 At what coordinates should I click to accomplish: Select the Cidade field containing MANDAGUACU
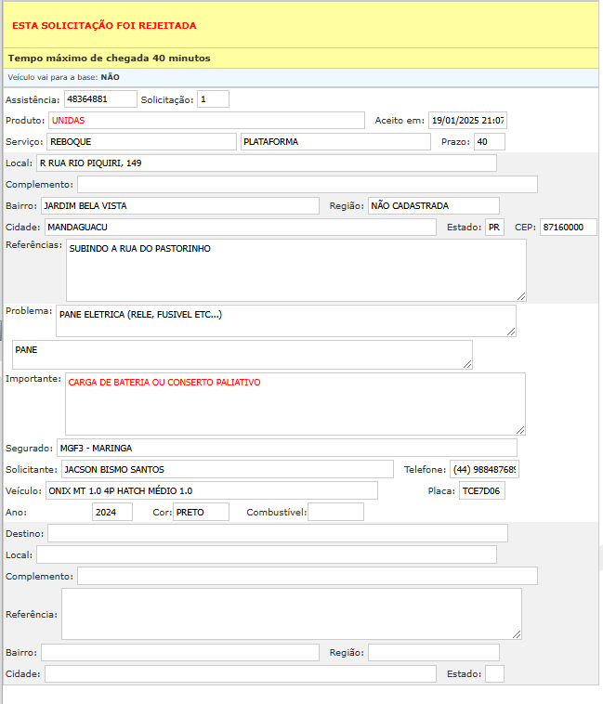240,227
